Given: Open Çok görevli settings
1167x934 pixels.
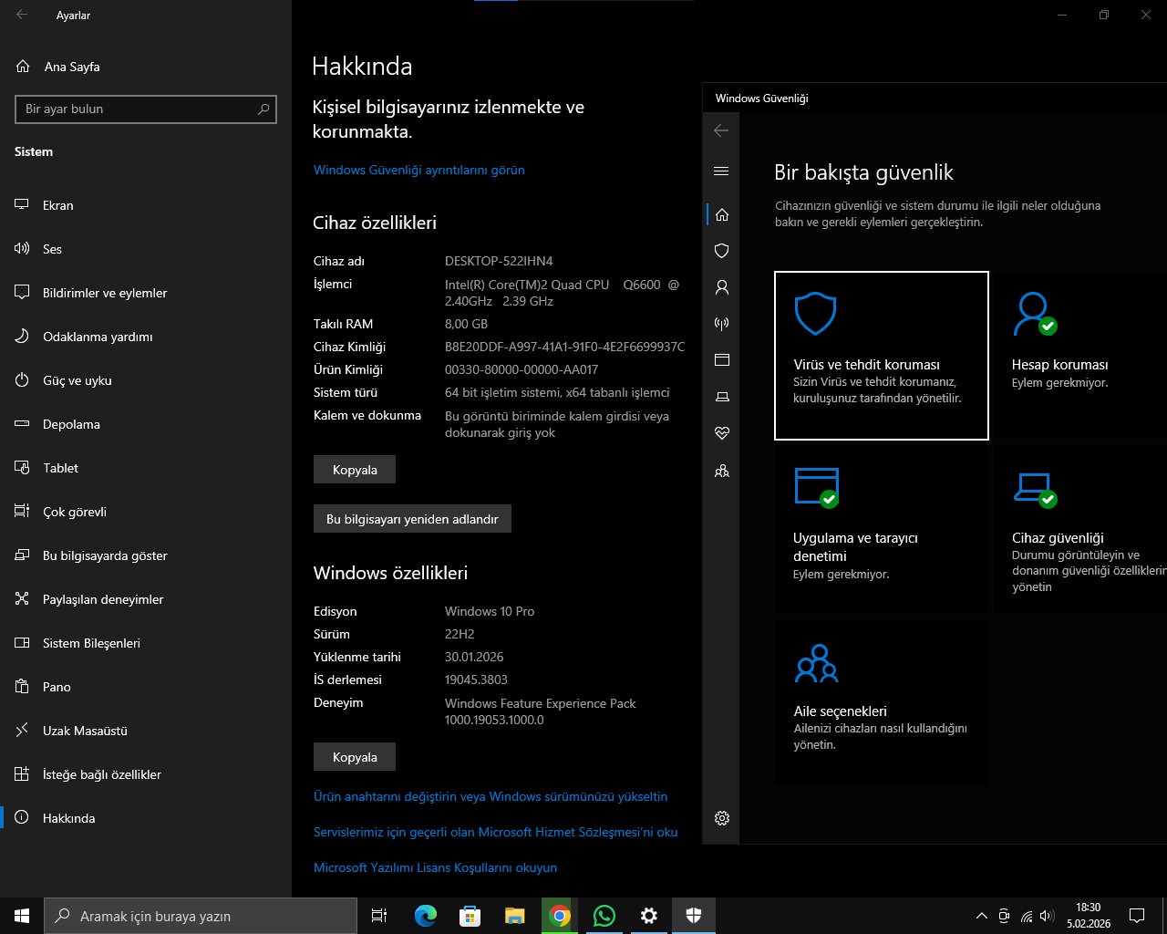Looking at the screenshot, I should click(x=146, y=512).
